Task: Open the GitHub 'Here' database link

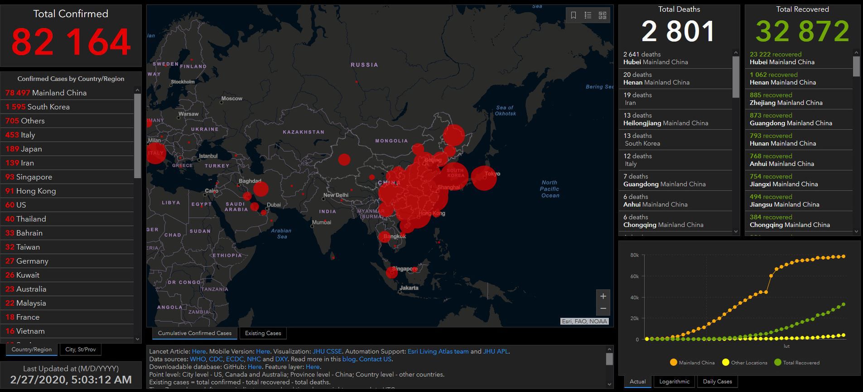Action: pos(255,367)
